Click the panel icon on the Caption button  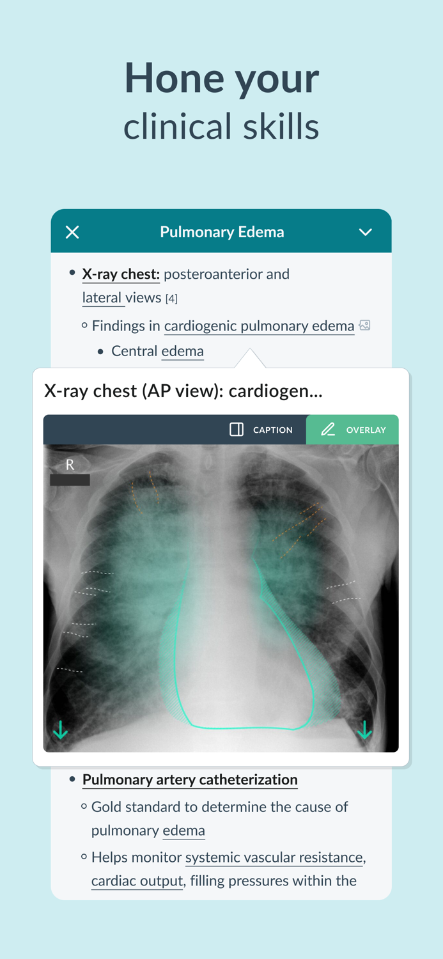[235, 430]
